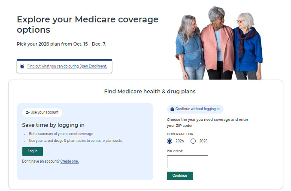Click the lock icon beside Continue without logging in
Viewport: 291px width, 191px height.
172,109
